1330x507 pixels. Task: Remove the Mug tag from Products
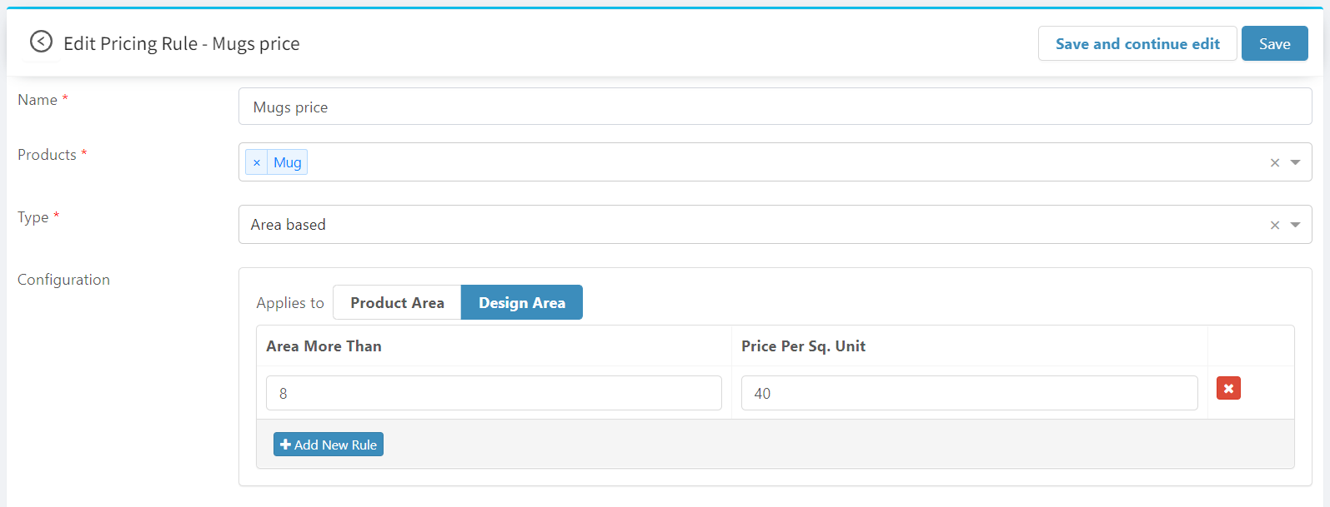tap(257, 162)
